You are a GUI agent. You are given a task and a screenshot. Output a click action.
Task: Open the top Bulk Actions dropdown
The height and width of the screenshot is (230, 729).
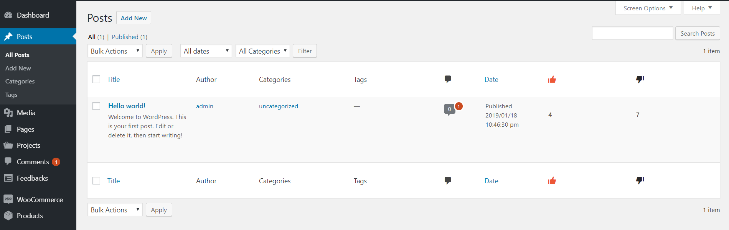pyautogui.click(x=115, y=51)
